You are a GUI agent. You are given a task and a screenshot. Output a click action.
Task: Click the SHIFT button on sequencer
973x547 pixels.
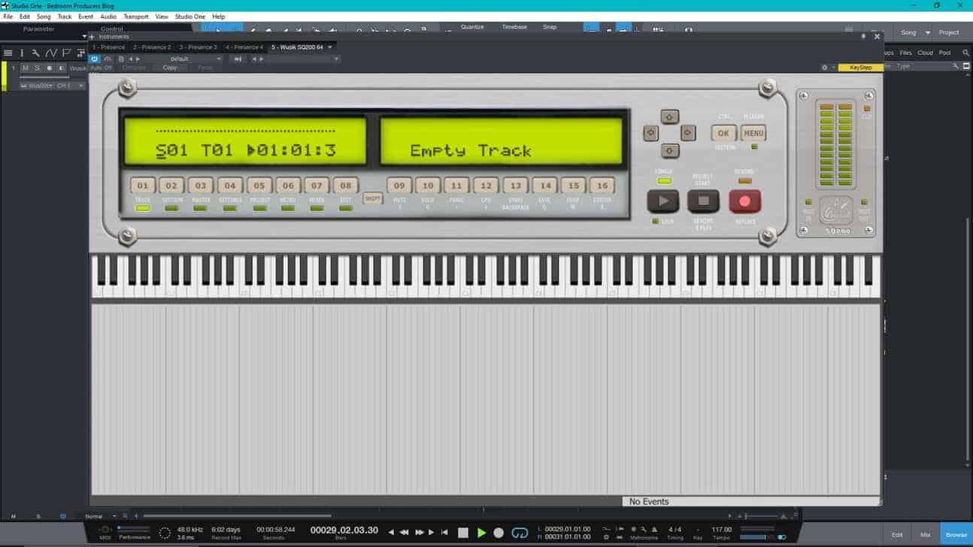tap(372, 198)
